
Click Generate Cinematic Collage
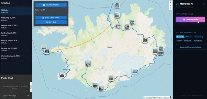click(190, 47)
